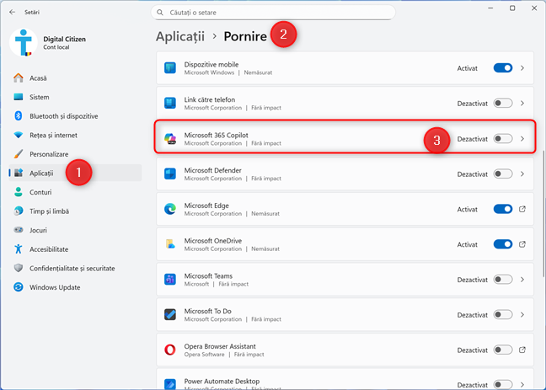Click the Microsoft To Do app icon
Image resolution: width=546 pixels, height=390 pixels.
coord(170,314)
